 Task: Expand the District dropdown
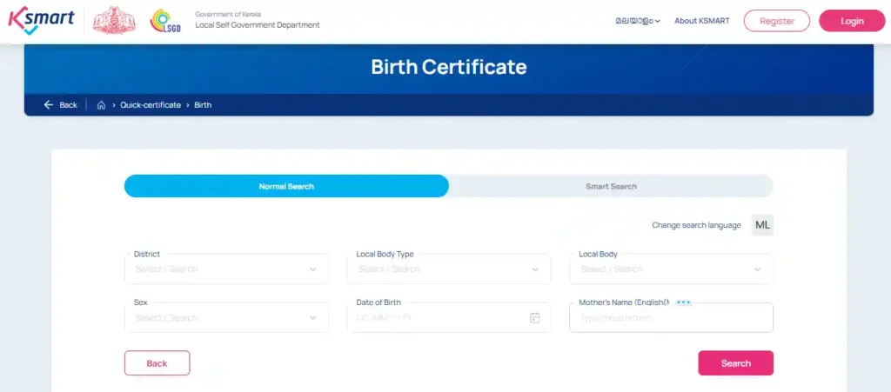(x=226, y=269)
